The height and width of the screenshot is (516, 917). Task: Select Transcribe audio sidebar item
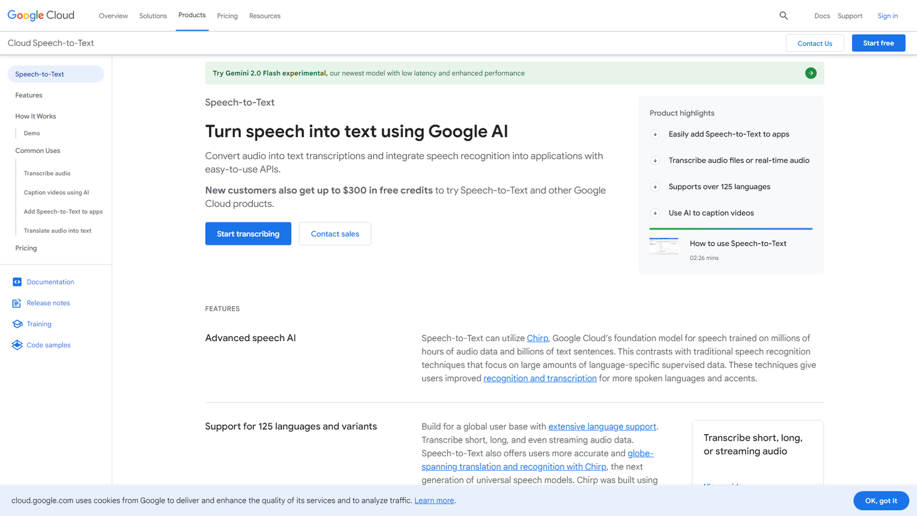pyautogui.click(x=47, y=173)
